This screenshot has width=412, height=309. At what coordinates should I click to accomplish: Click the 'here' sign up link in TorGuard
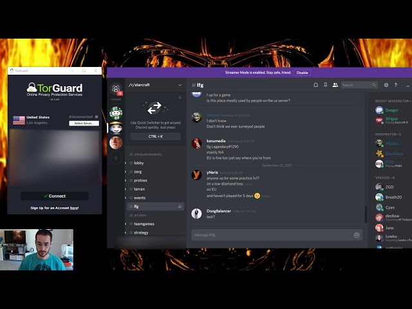74,208
